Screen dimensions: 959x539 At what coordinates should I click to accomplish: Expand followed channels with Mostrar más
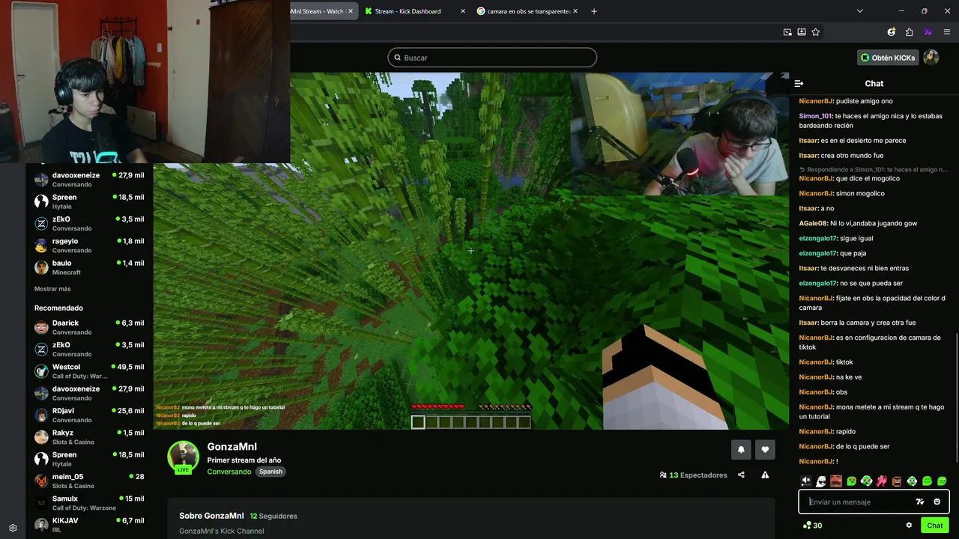tap(52, 289)
